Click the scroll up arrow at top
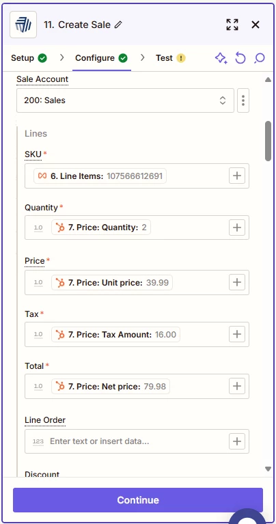This screenshot has width=276, height=524. pos(268,80)
